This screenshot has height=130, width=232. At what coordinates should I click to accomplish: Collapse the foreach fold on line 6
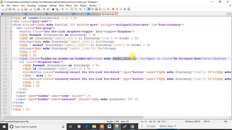[x=11, y=35]
